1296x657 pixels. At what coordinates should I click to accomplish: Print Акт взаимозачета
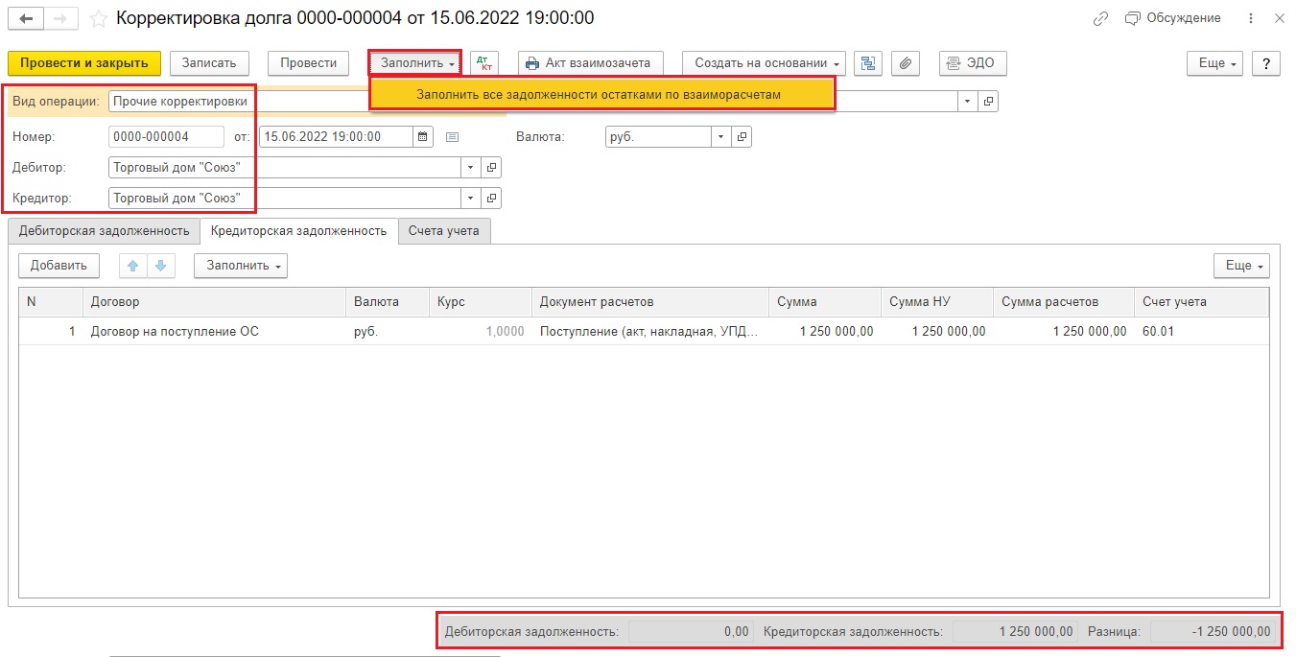pos(590,63)
